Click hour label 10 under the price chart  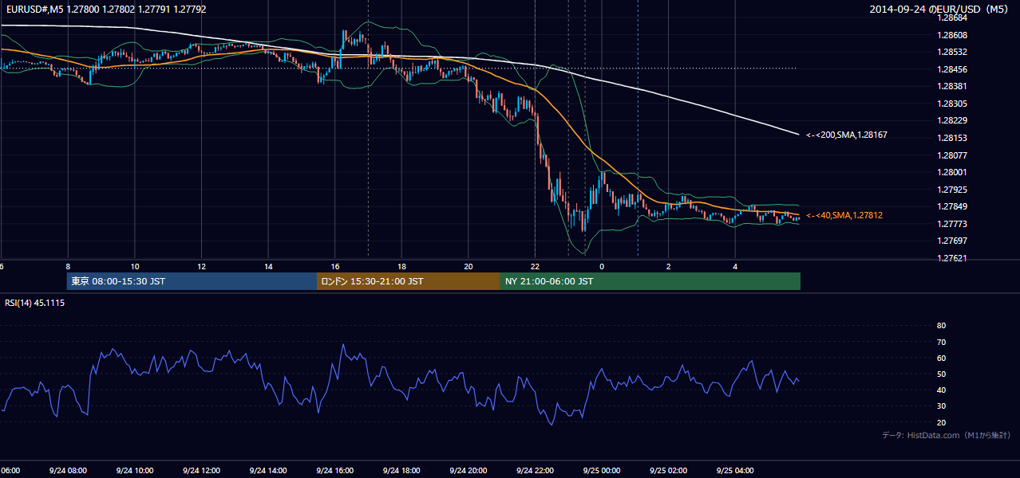coord(135,266)
